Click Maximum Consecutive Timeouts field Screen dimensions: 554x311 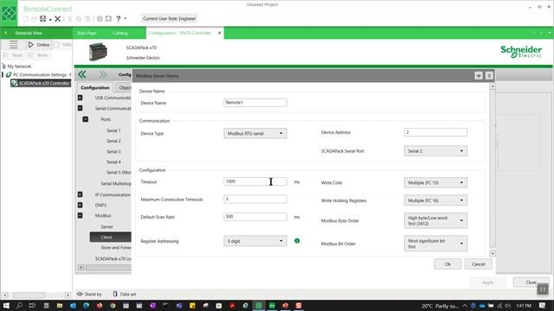255,200
